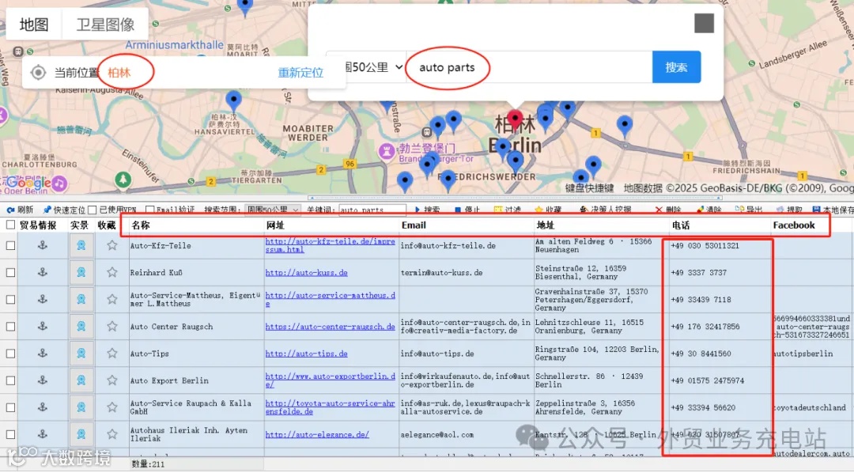Check the Auto-Service-Mattheus row checkbox
The width and height of the screenshot is (854, 473).
pos(10,299)
